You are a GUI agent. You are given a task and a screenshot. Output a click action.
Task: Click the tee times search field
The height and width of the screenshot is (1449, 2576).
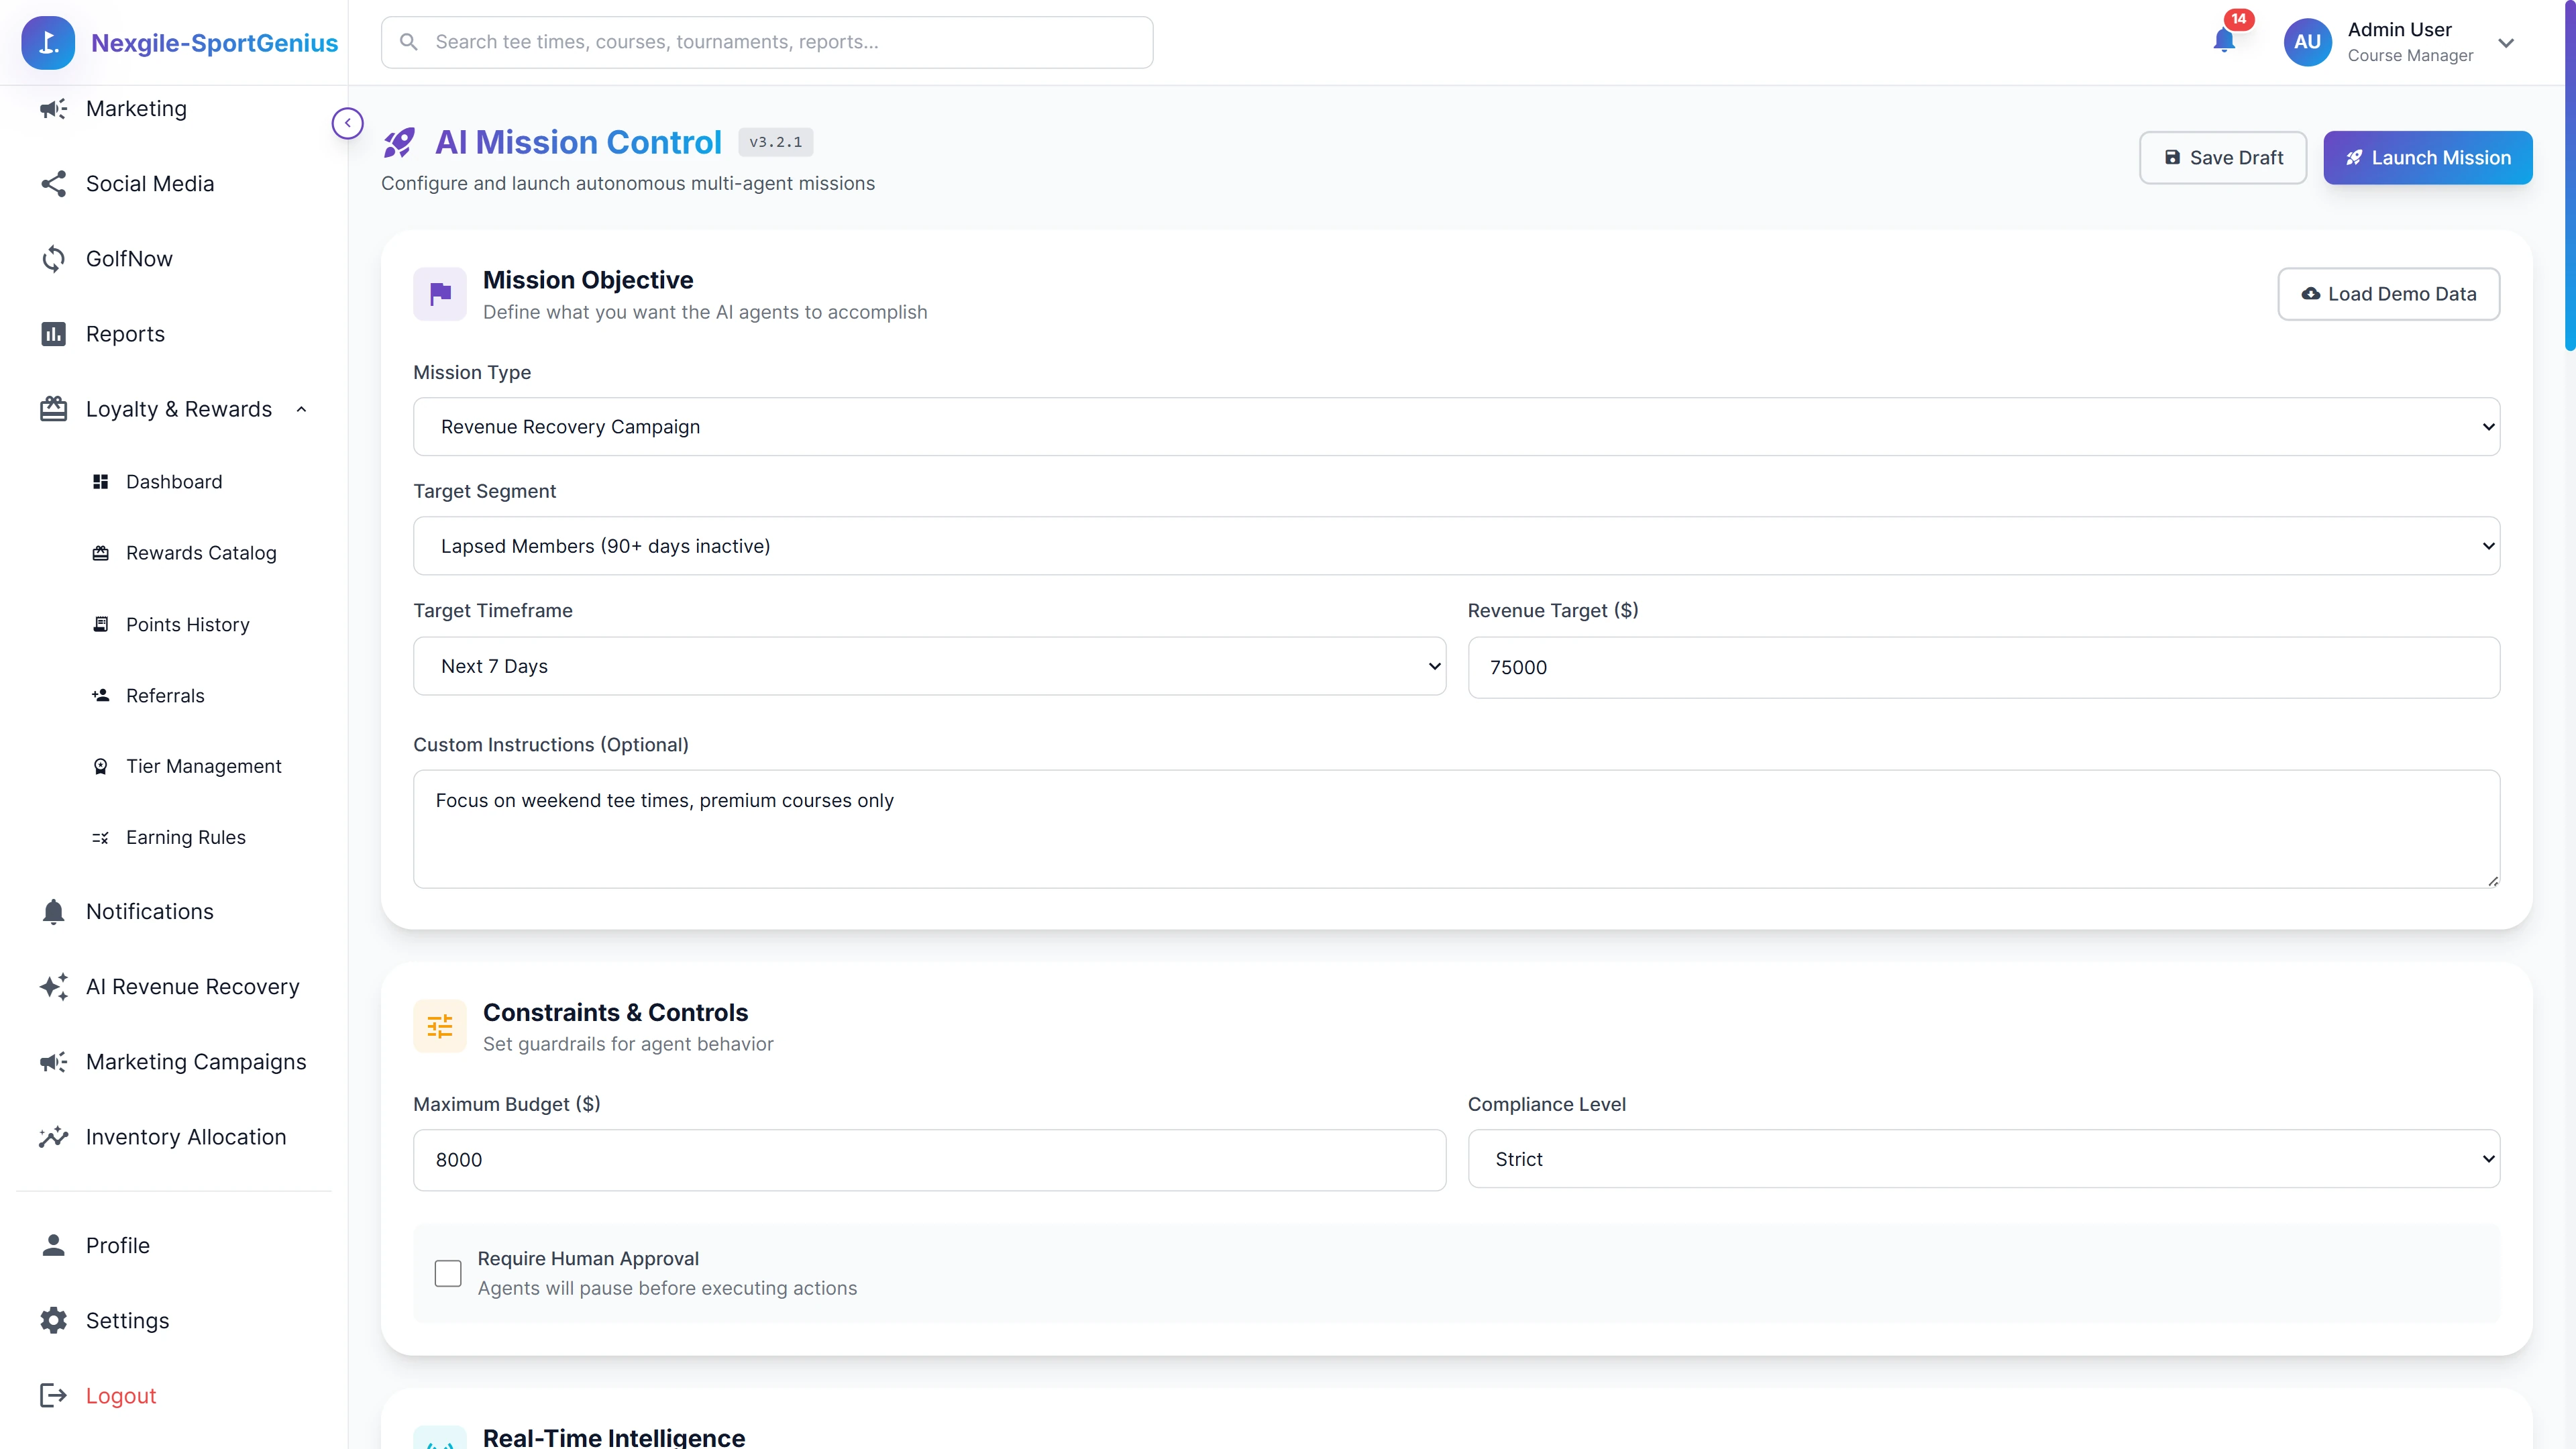coord(767,42)
